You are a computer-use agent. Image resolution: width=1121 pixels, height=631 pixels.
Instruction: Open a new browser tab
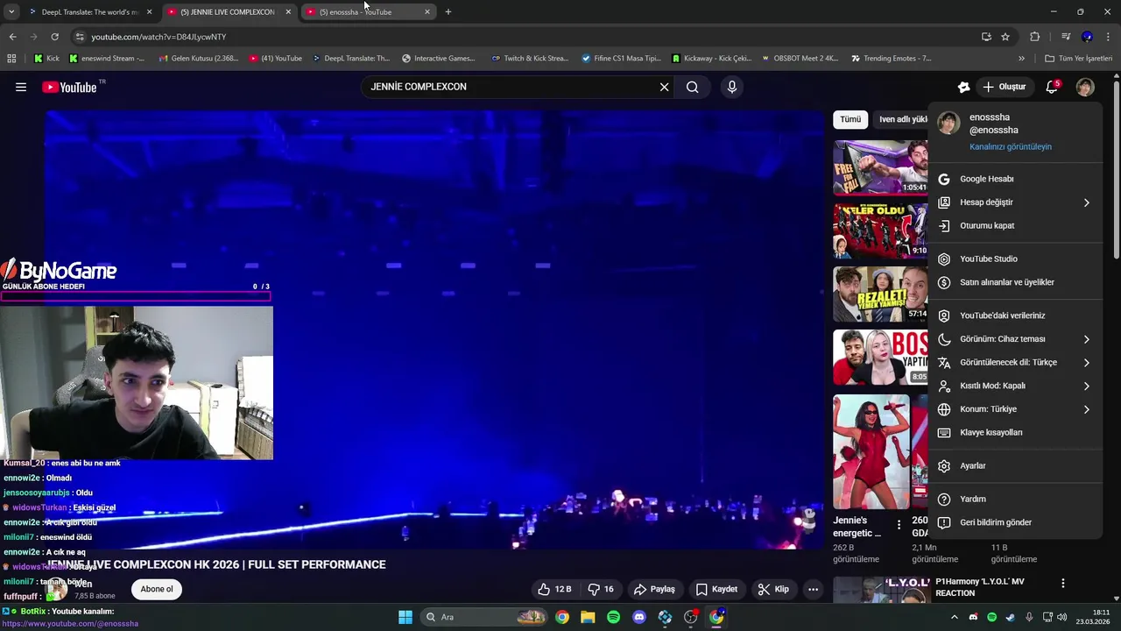pyautogui.click(x=448, y=12)
